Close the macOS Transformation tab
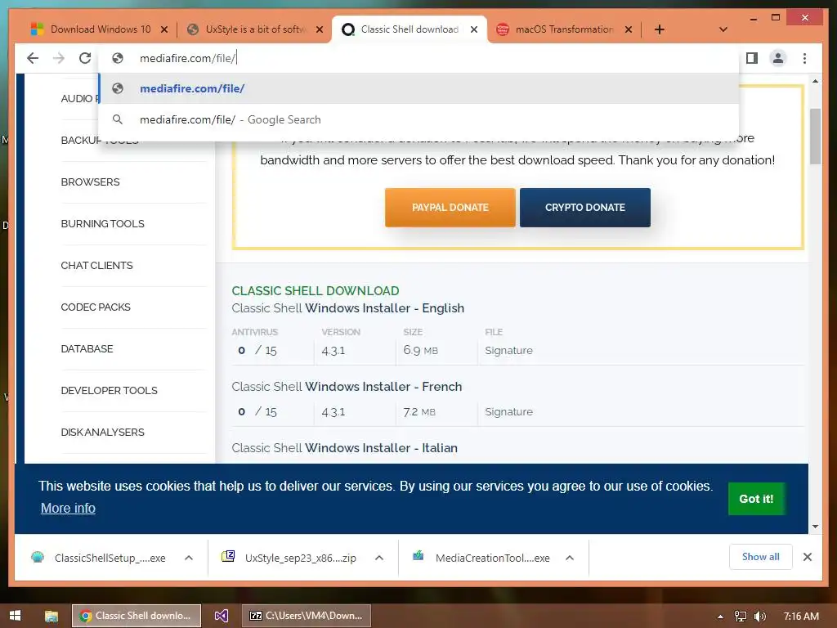The image size is (837, 628). click(629, 29)
